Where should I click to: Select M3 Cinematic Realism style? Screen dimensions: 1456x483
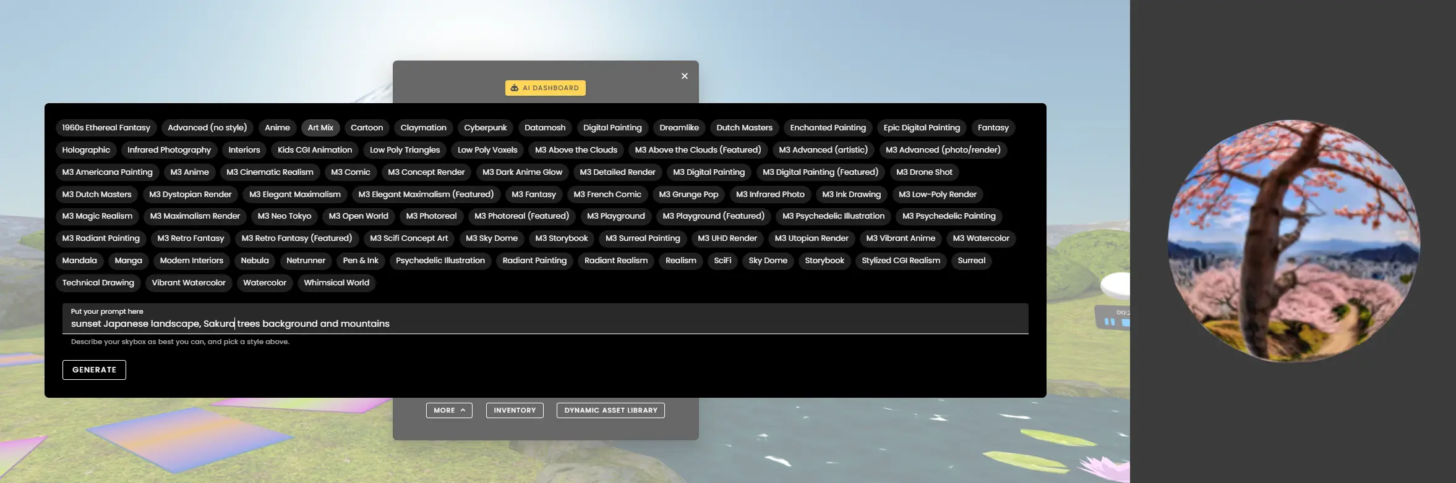pyautogui.click(x=270, y=172)
